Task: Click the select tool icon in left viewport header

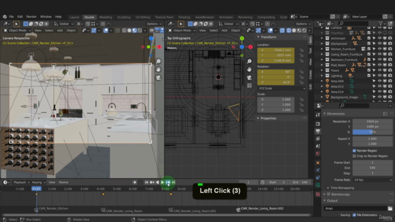Action: pos(17,24)
